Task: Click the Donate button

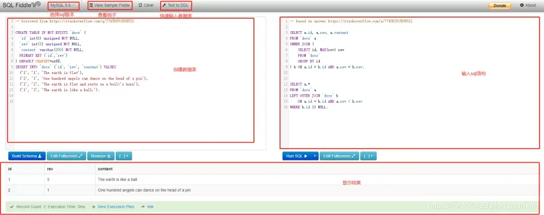Action: [500, 6]
